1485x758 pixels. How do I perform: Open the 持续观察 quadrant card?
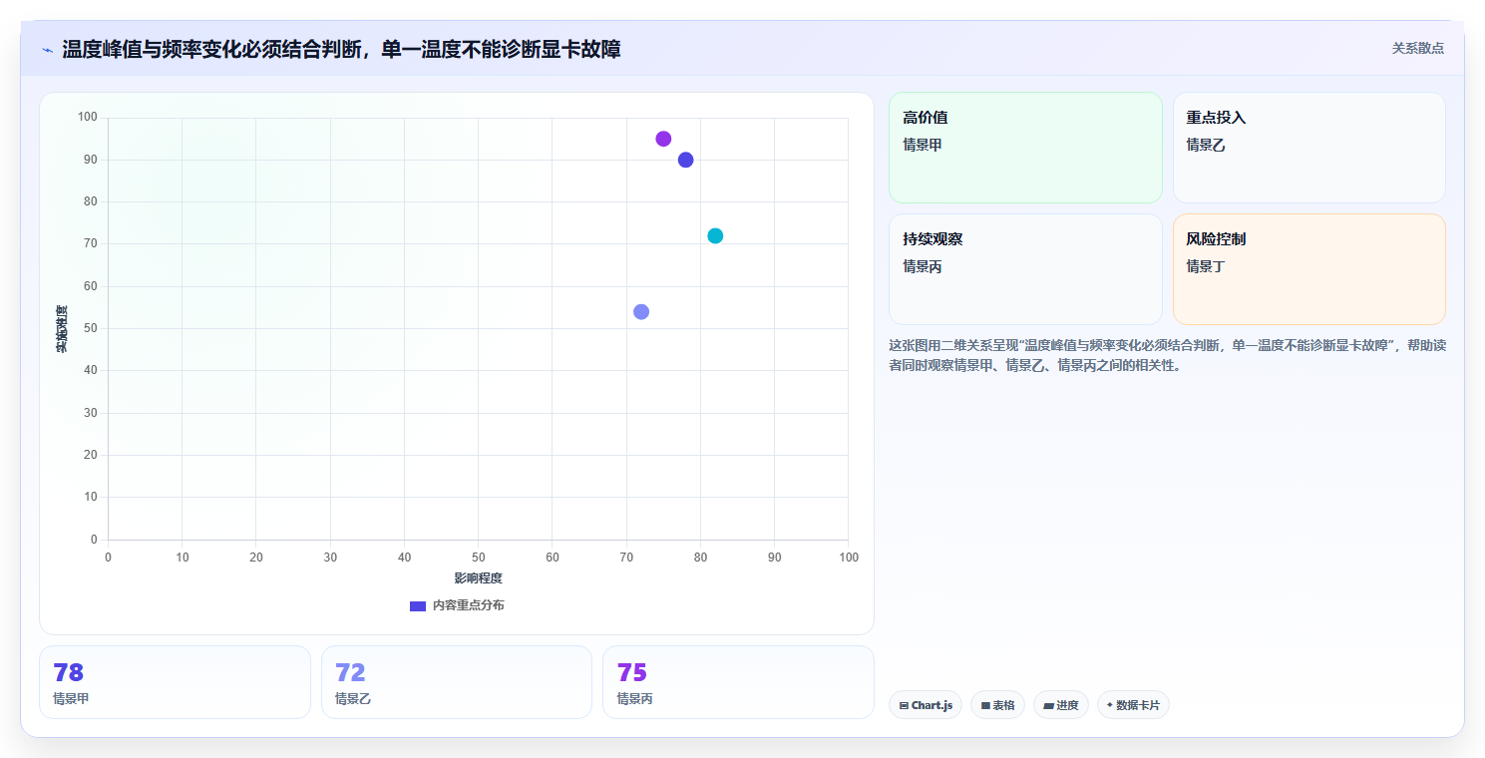coord(1025,269)
